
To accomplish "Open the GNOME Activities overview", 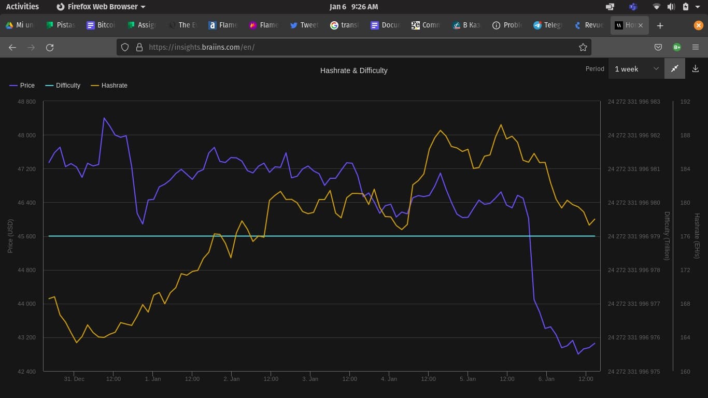I will 22,7.
